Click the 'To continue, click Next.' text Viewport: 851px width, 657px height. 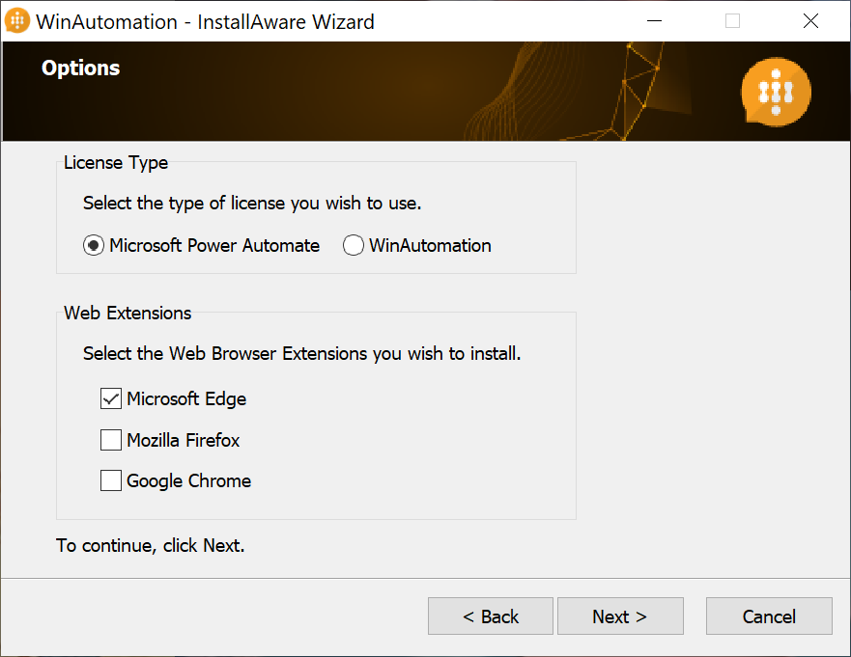pos(151,545)
